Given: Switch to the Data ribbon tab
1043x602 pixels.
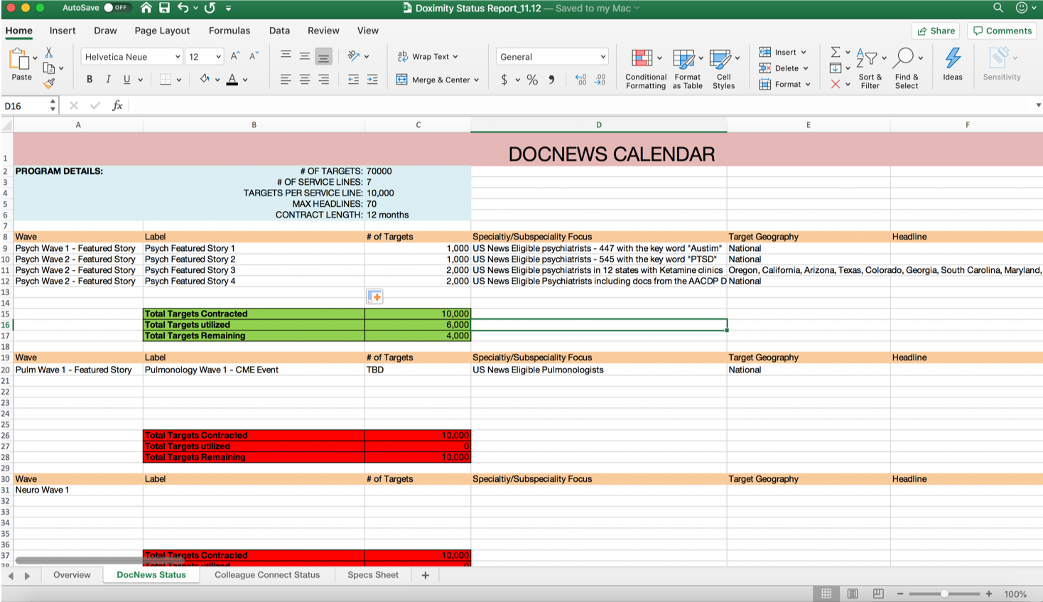Looking at the screenshot, I should point(279,31).
